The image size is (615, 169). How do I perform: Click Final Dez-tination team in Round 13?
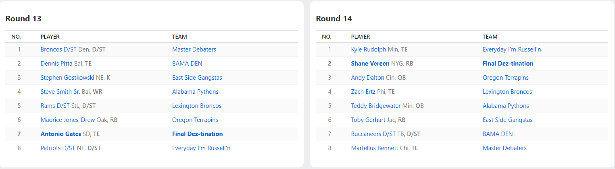point(197,134)
